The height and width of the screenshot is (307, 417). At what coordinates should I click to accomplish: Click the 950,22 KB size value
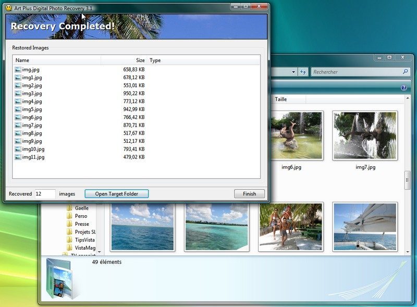(134, 94)
